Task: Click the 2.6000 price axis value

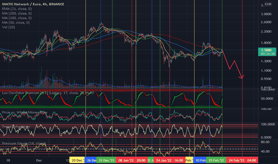Action: click(266, 22)
